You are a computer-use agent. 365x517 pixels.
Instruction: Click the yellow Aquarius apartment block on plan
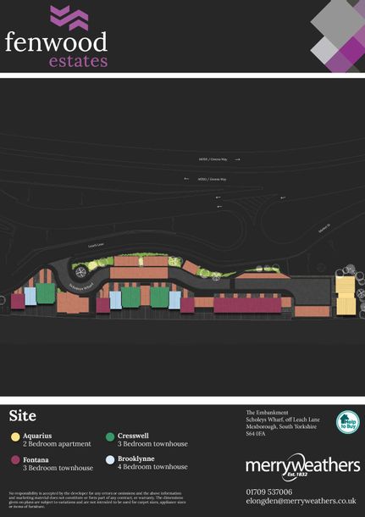pos(346,296)
